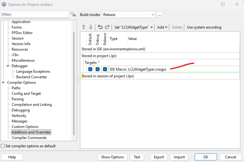Open Compilation and Linking page
Viewport: 244px width, 162px height.
(32, 104)
